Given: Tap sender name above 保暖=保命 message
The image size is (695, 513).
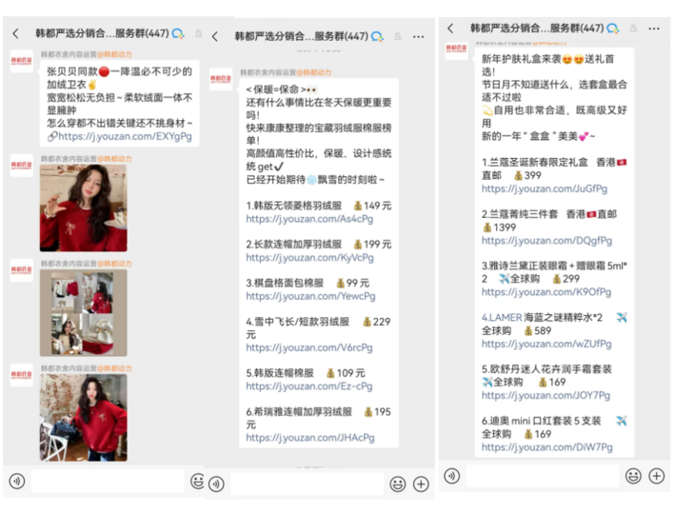Looking at the screenshot, I should point(286,72).
